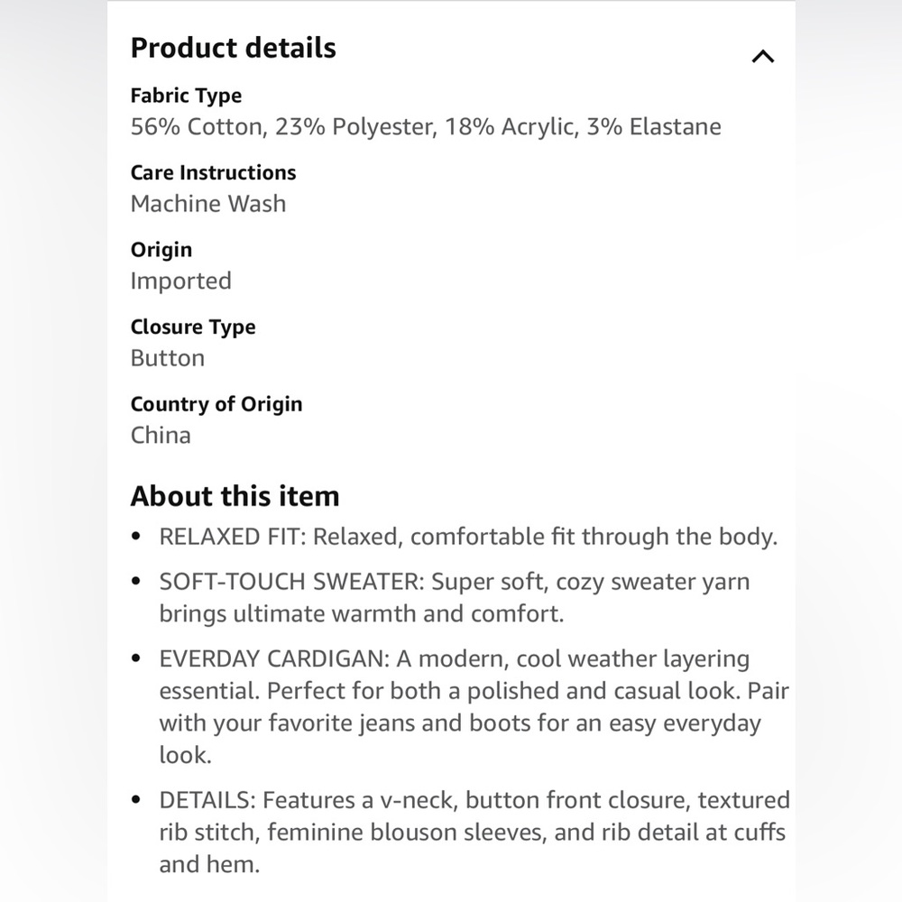Click the SOFT-TOUCH SWEATER bullet text

point(455,598)
